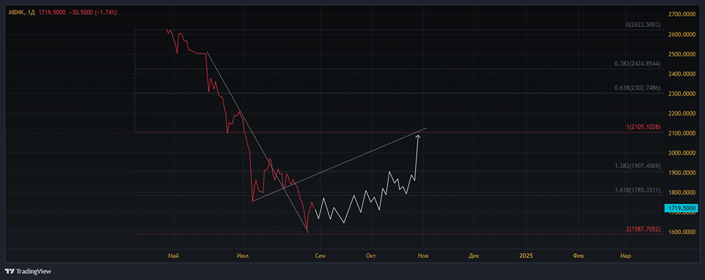Click the 2300.0000 price axis label
705x280 pixels.
681,94
